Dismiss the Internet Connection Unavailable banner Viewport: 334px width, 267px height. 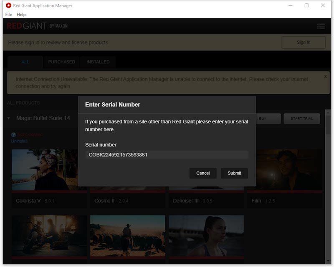tap(325, 77)
